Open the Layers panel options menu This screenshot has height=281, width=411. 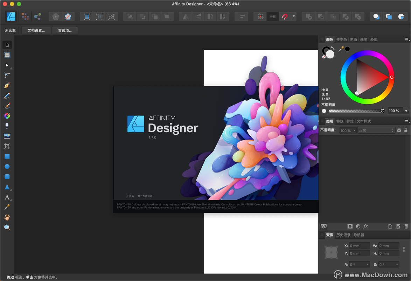(x=407, y=121)
